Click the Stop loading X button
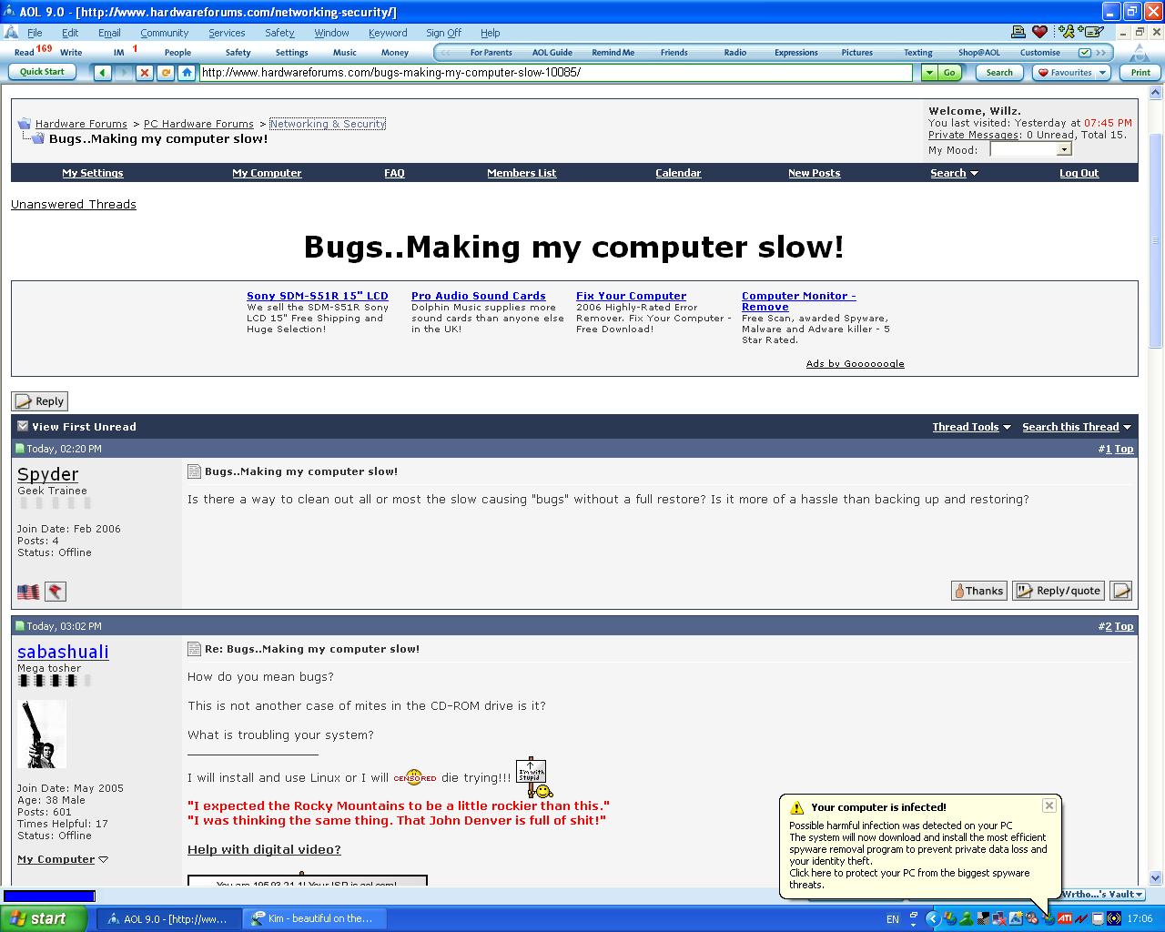 coord(145,73)
